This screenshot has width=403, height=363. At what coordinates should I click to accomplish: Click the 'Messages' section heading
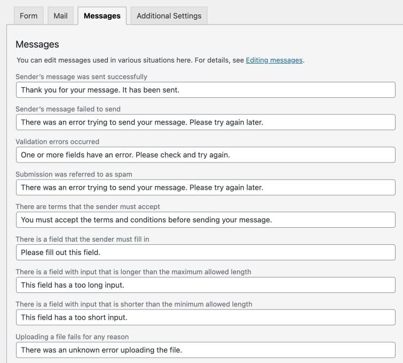[37, 44]
